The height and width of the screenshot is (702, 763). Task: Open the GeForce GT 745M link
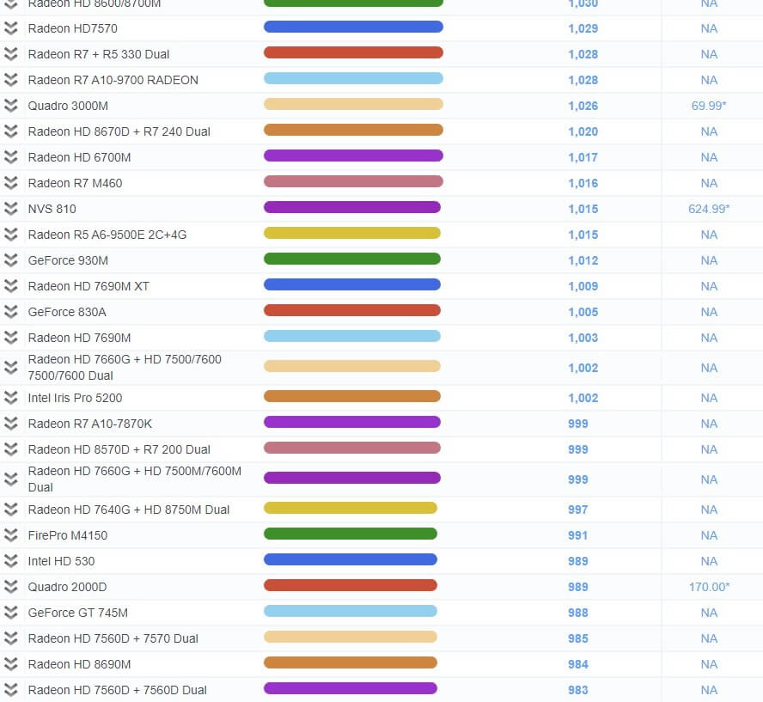coord(78,613)
